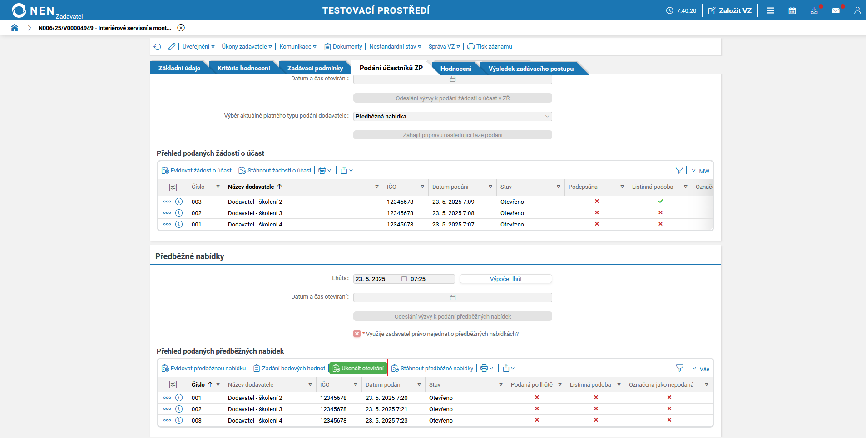Click the Výpočet lhůt button
This screenshot has width=866, height=438.
click(505, 279)
